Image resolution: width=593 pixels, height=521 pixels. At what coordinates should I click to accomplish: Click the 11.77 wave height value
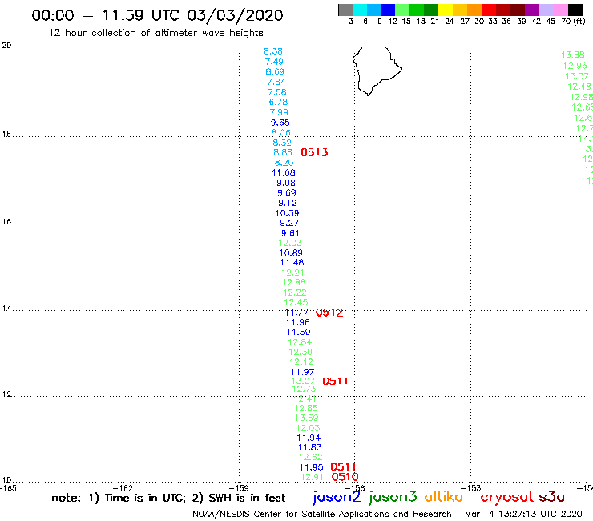click(296, 313)
